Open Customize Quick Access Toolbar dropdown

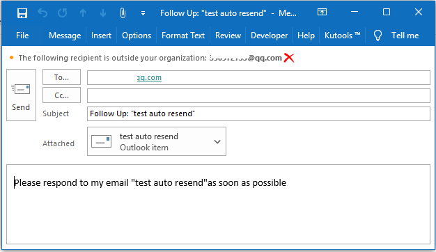tap(143, 13)
